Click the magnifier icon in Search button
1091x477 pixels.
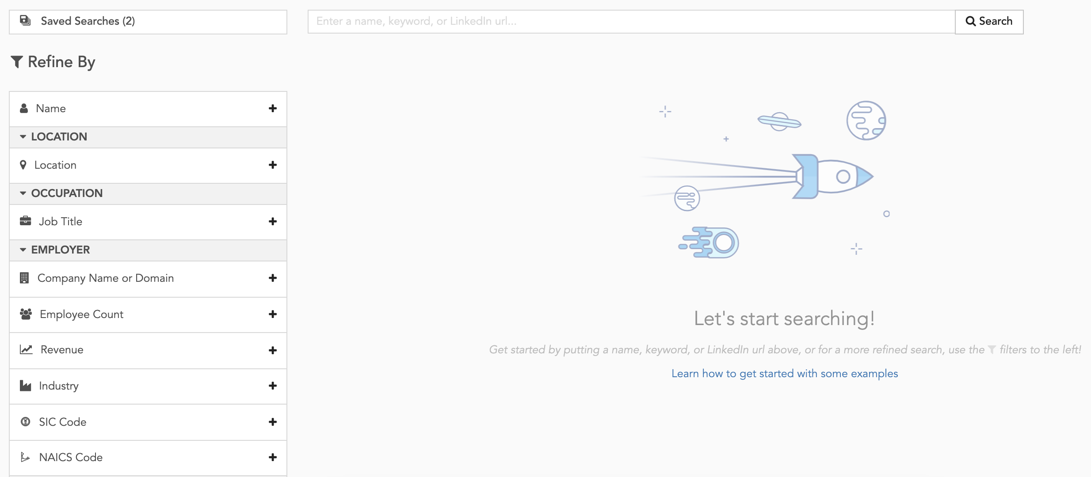(x=970, y=21)
